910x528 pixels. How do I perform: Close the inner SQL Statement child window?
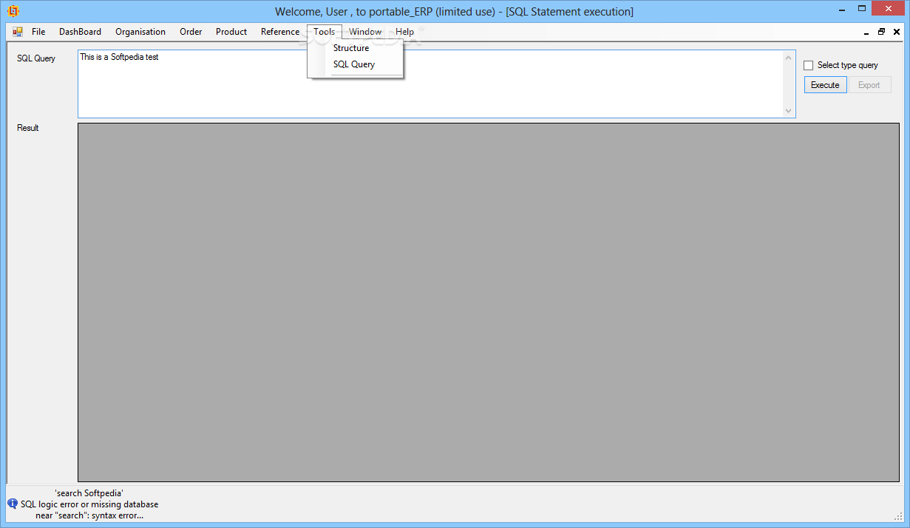click(897, 32)
